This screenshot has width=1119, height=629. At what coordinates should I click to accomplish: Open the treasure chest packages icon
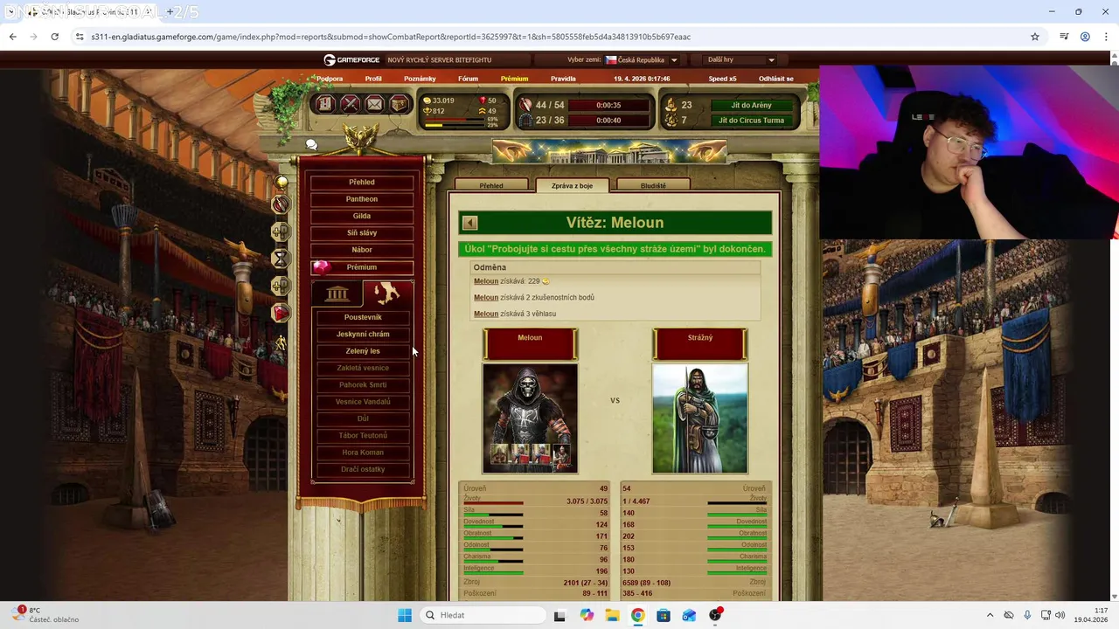coord(399,104)
